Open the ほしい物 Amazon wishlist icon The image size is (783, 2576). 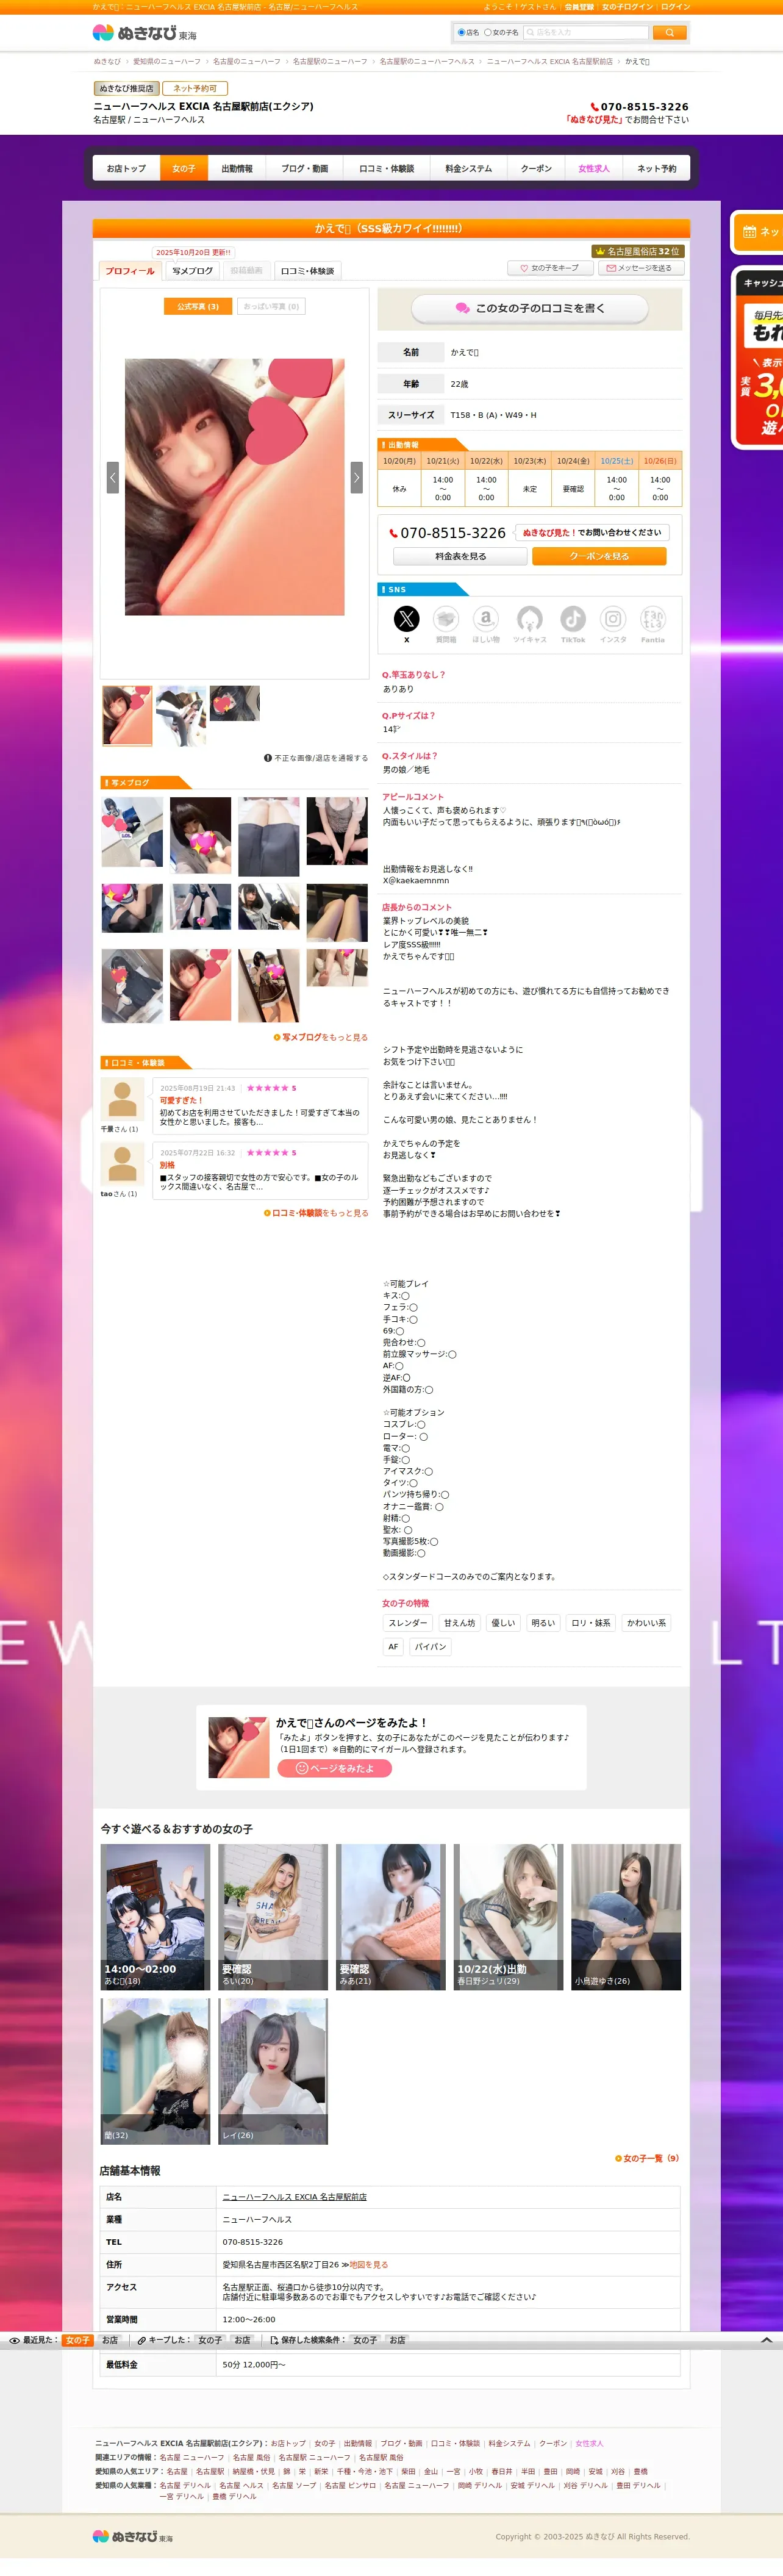486,619
